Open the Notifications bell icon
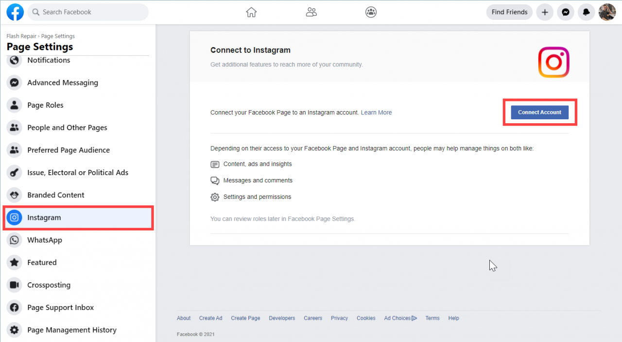The image size is (622, 342). click(x=587, y=12)
